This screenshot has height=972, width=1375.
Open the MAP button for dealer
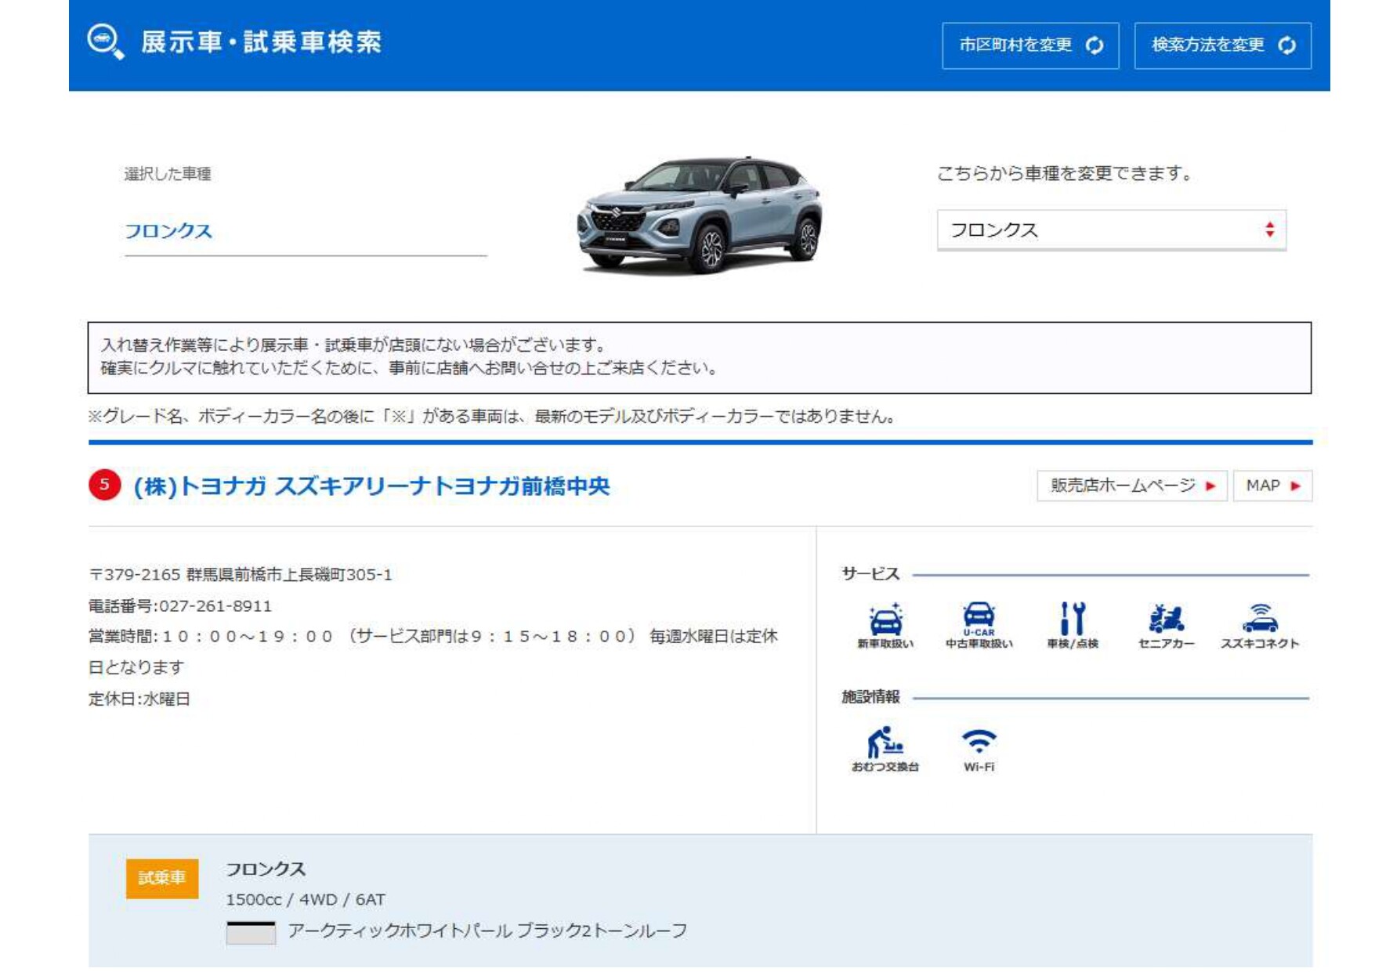[1272, 486]
